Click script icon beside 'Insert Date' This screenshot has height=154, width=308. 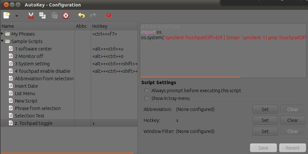[11, 86]
